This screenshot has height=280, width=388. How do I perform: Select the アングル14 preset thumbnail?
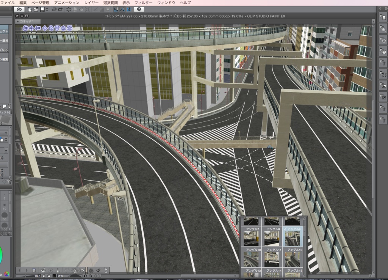tap(272, 274)
